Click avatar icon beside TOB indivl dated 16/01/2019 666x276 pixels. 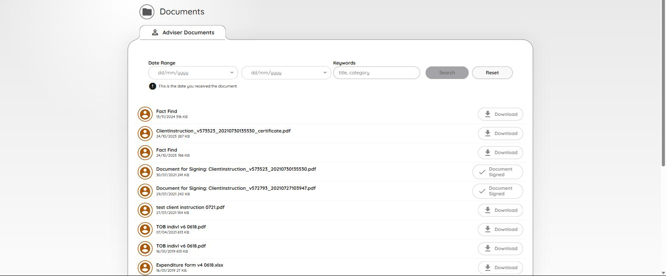click(145, 248)
